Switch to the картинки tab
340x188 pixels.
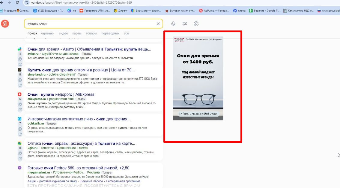tap(47, 33)
